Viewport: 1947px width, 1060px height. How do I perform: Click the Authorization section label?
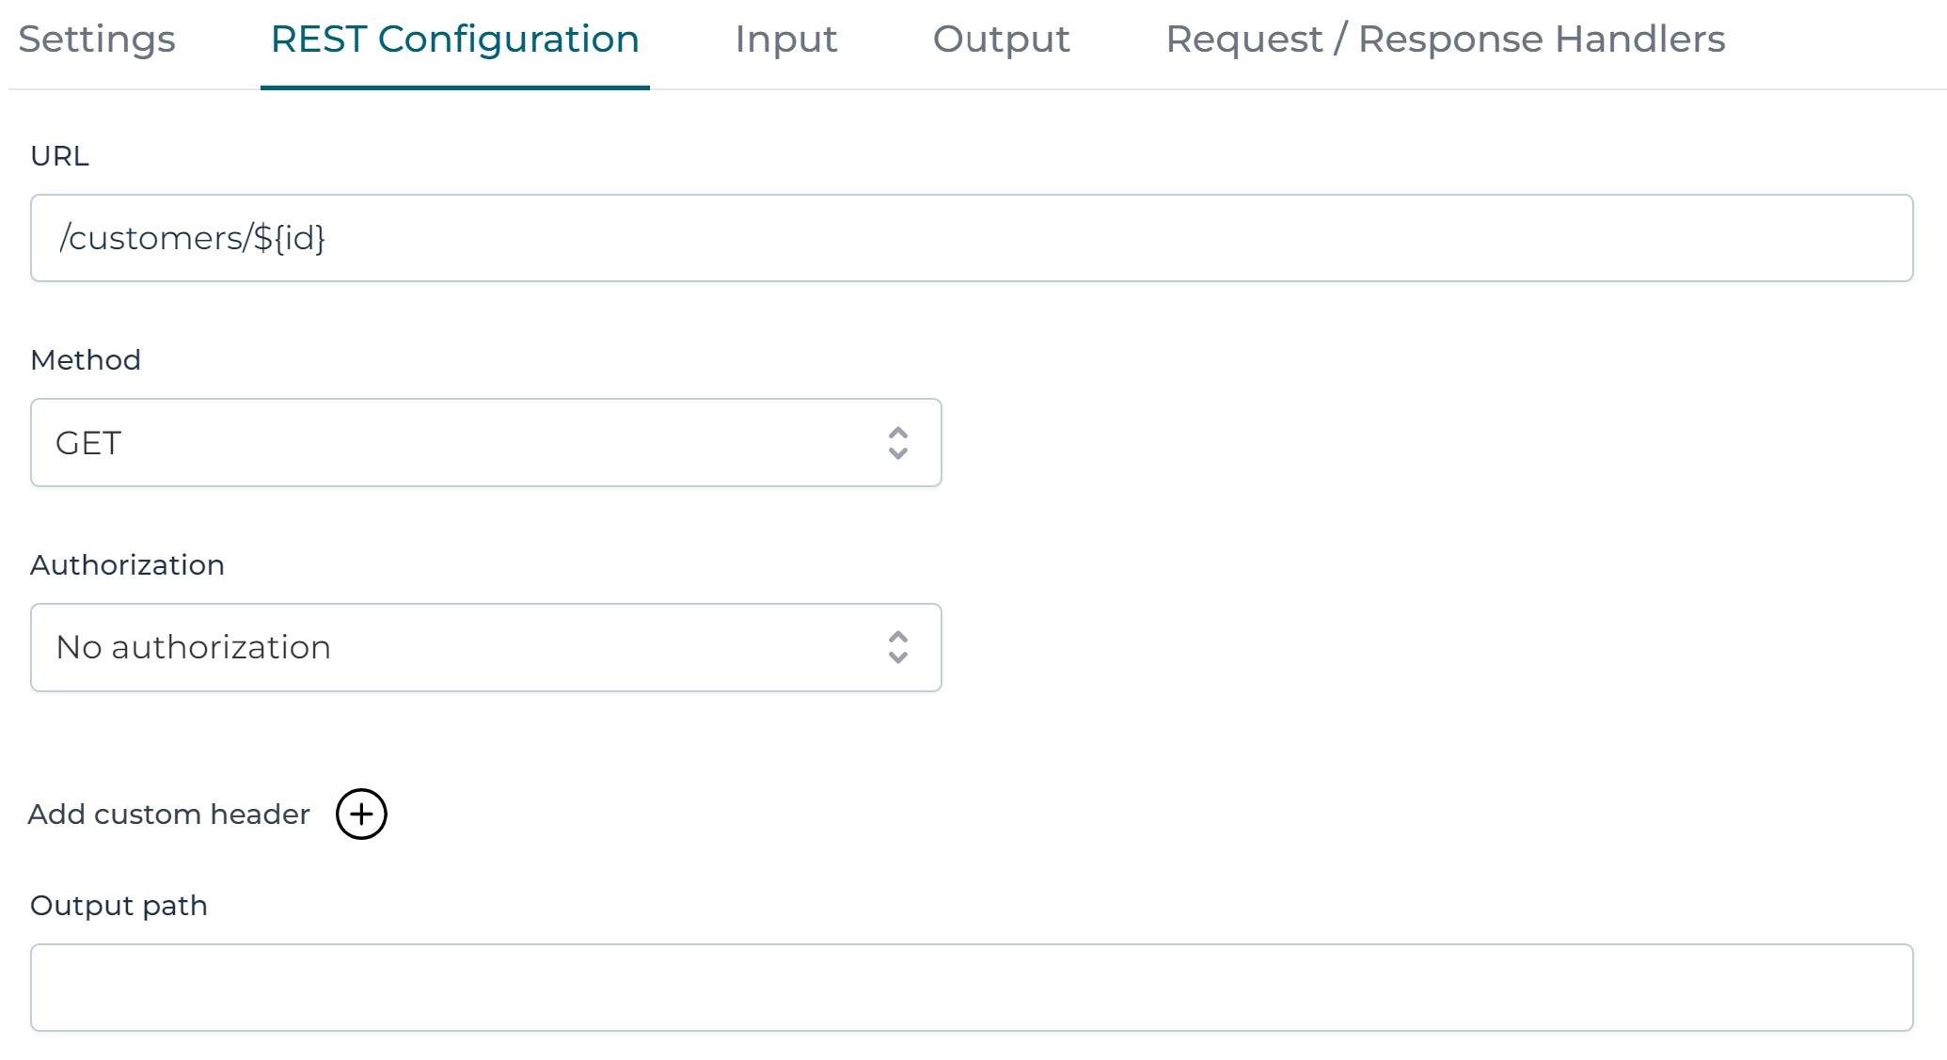127,564
